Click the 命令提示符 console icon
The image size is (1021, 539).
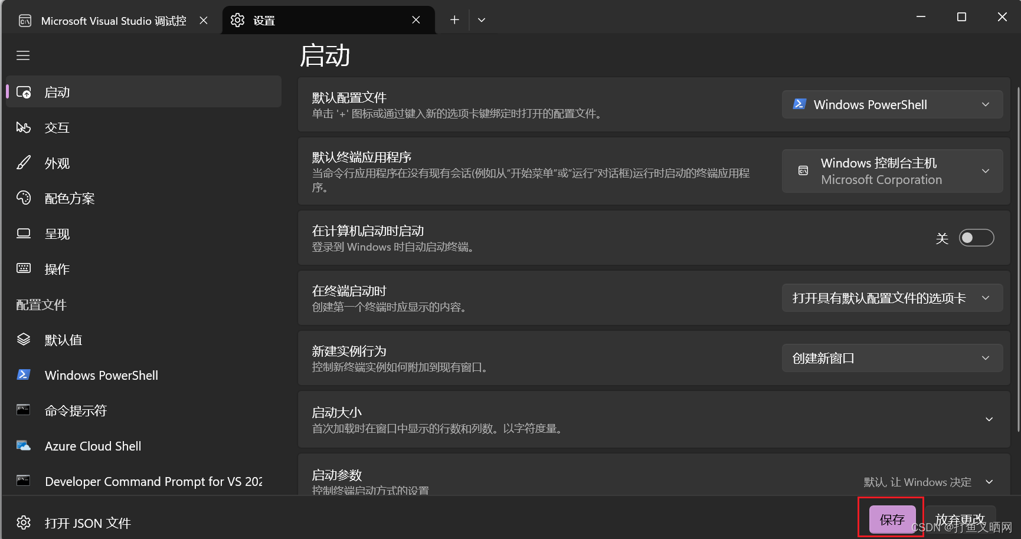[24, 410]
